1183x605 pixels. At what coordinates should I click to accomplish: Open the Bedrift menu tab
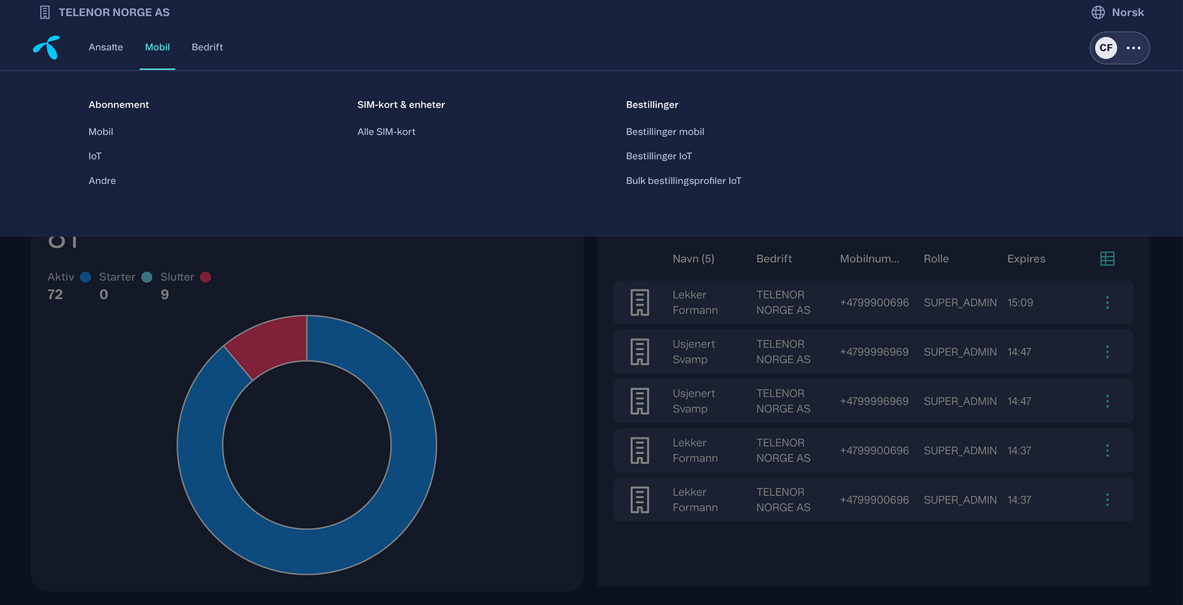click(207, 47)
